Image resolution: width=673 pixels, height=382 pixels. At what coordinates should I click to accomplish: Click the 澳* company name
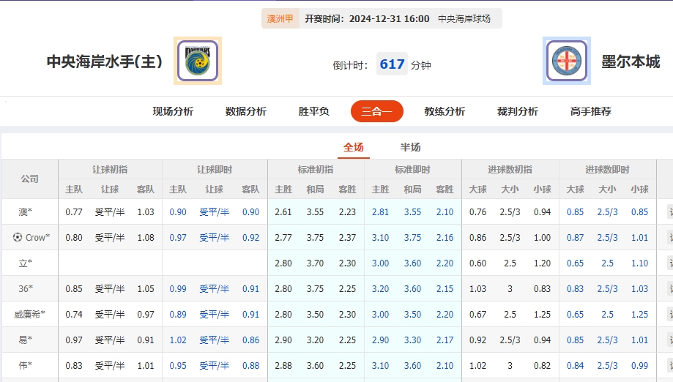tap(26, 212)
